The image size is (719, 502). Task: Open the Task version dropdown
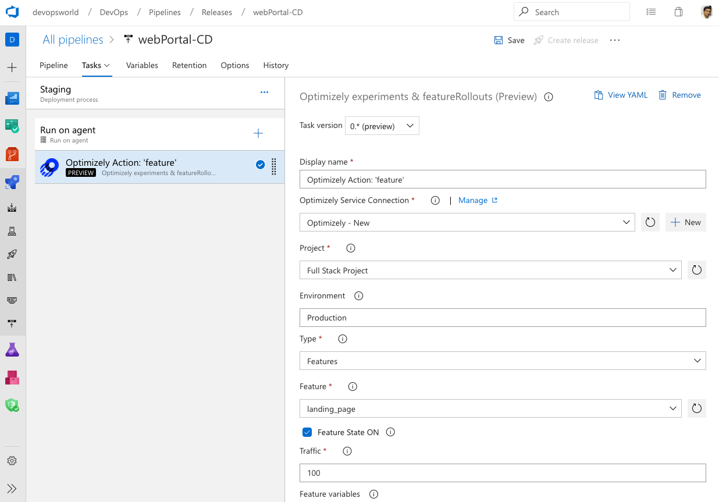pos(382,126)
